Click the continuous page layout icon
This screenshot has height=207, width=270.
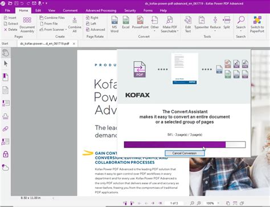click(x=235, y=203)
